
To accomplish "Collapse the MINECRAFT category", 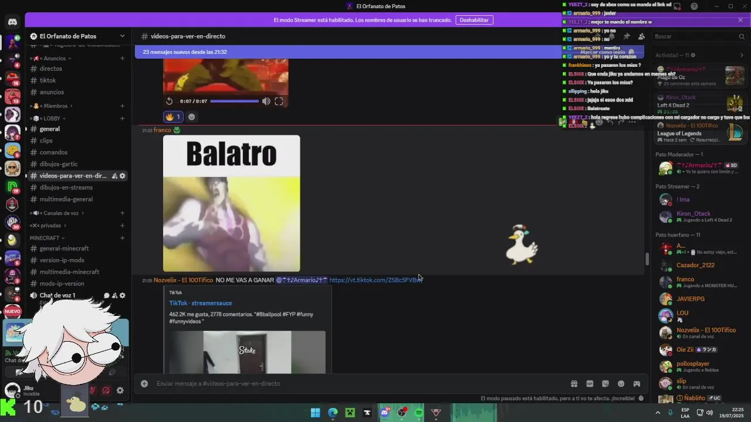I will [x=48, y=238].
